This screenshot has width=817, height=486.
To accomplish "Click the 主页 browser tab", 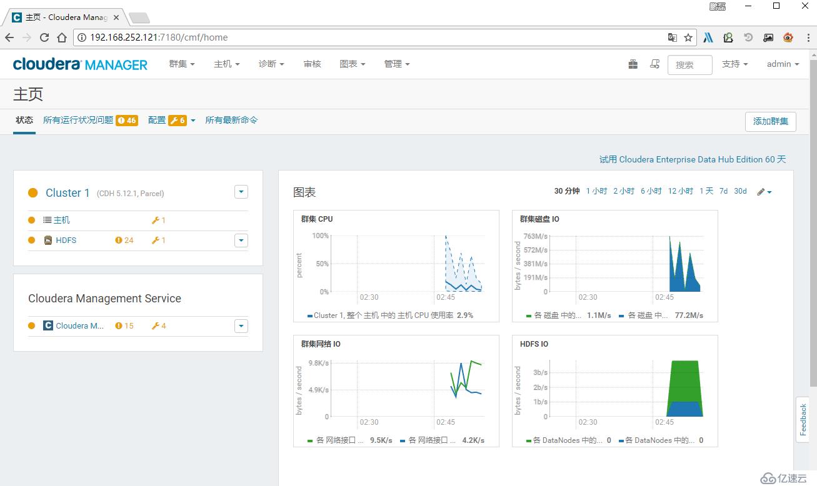I will (x=66, y=17).
